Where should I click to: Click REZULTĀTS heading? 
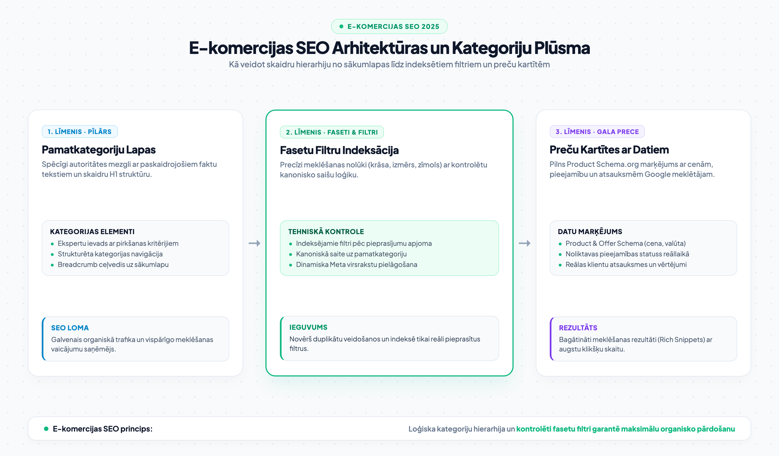pos(578,328)
